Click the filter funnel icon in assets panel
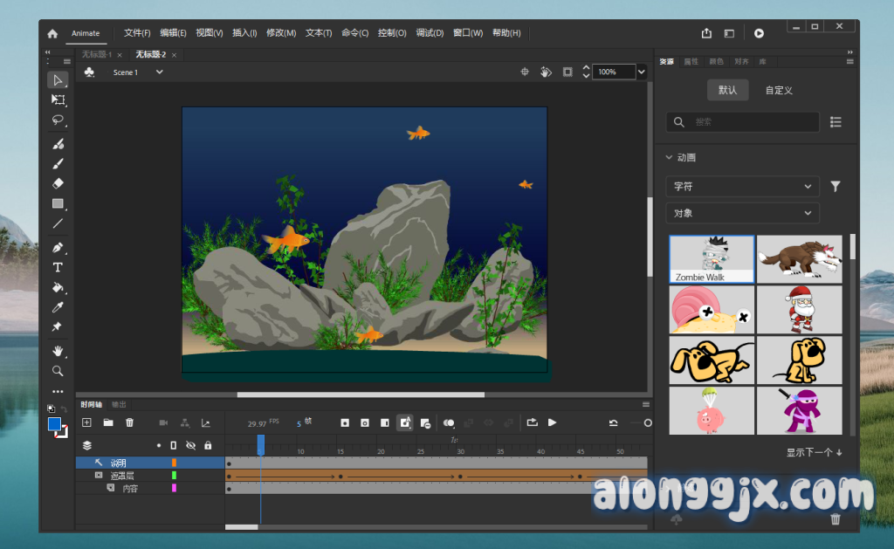Screen dimensions: 894x549 (x=836, y=186)
